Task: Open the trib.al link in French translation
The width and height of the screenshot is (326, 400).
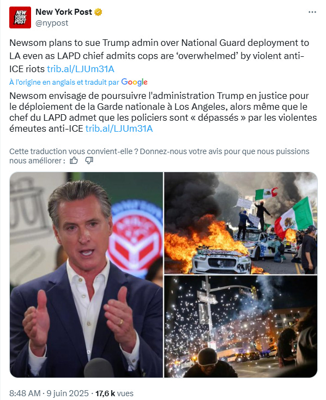Action: click(119, 128)
